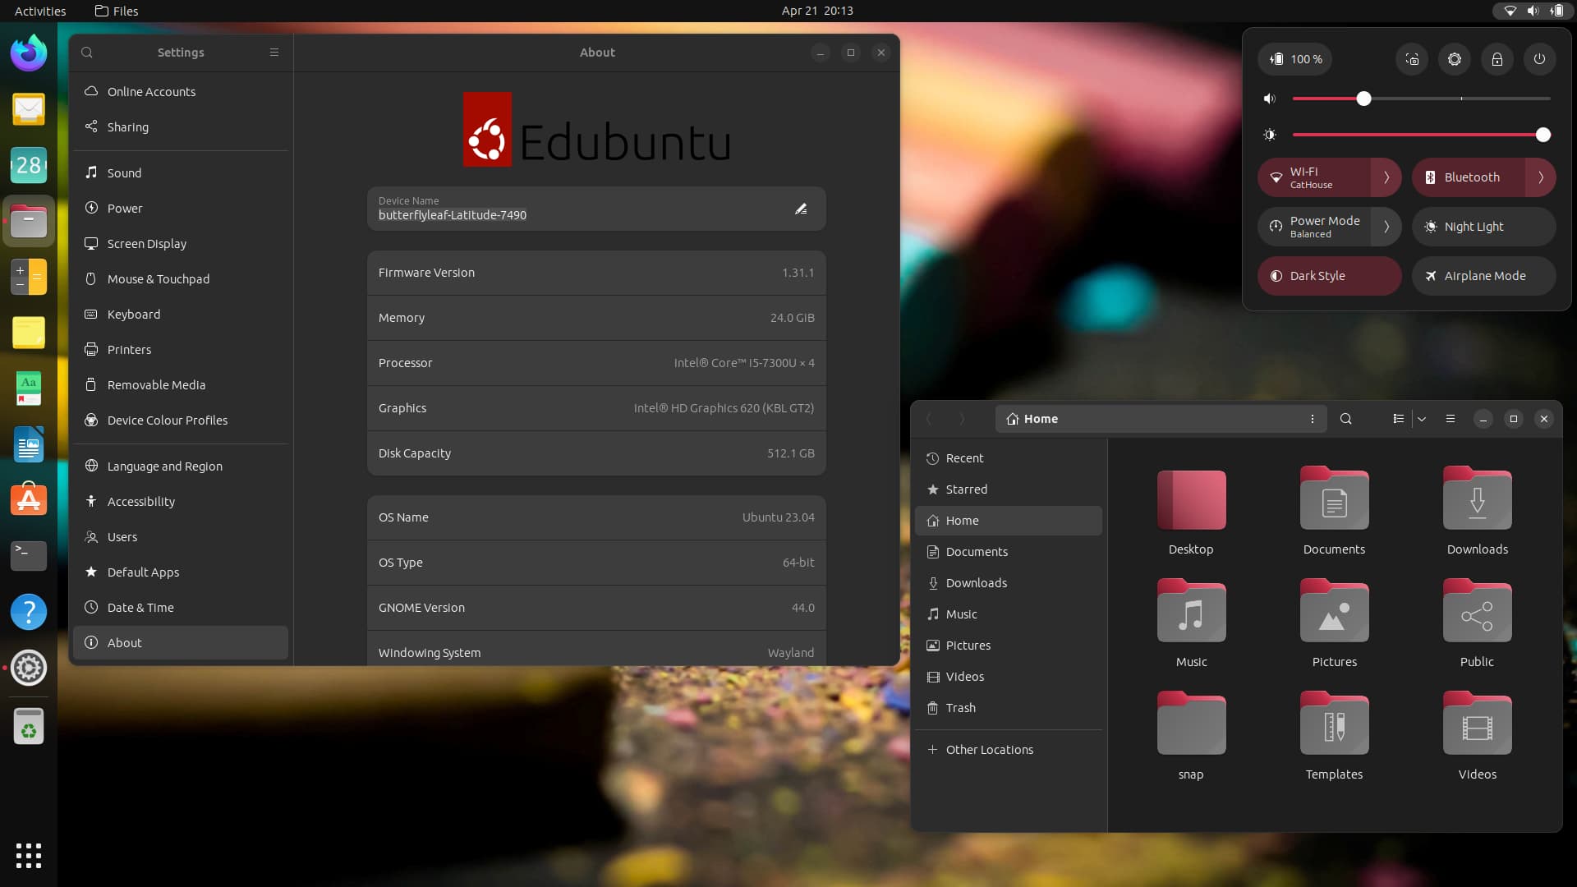1577x887 pixels.
Task: Open Language and Region settings
Action: pos(164,466)
